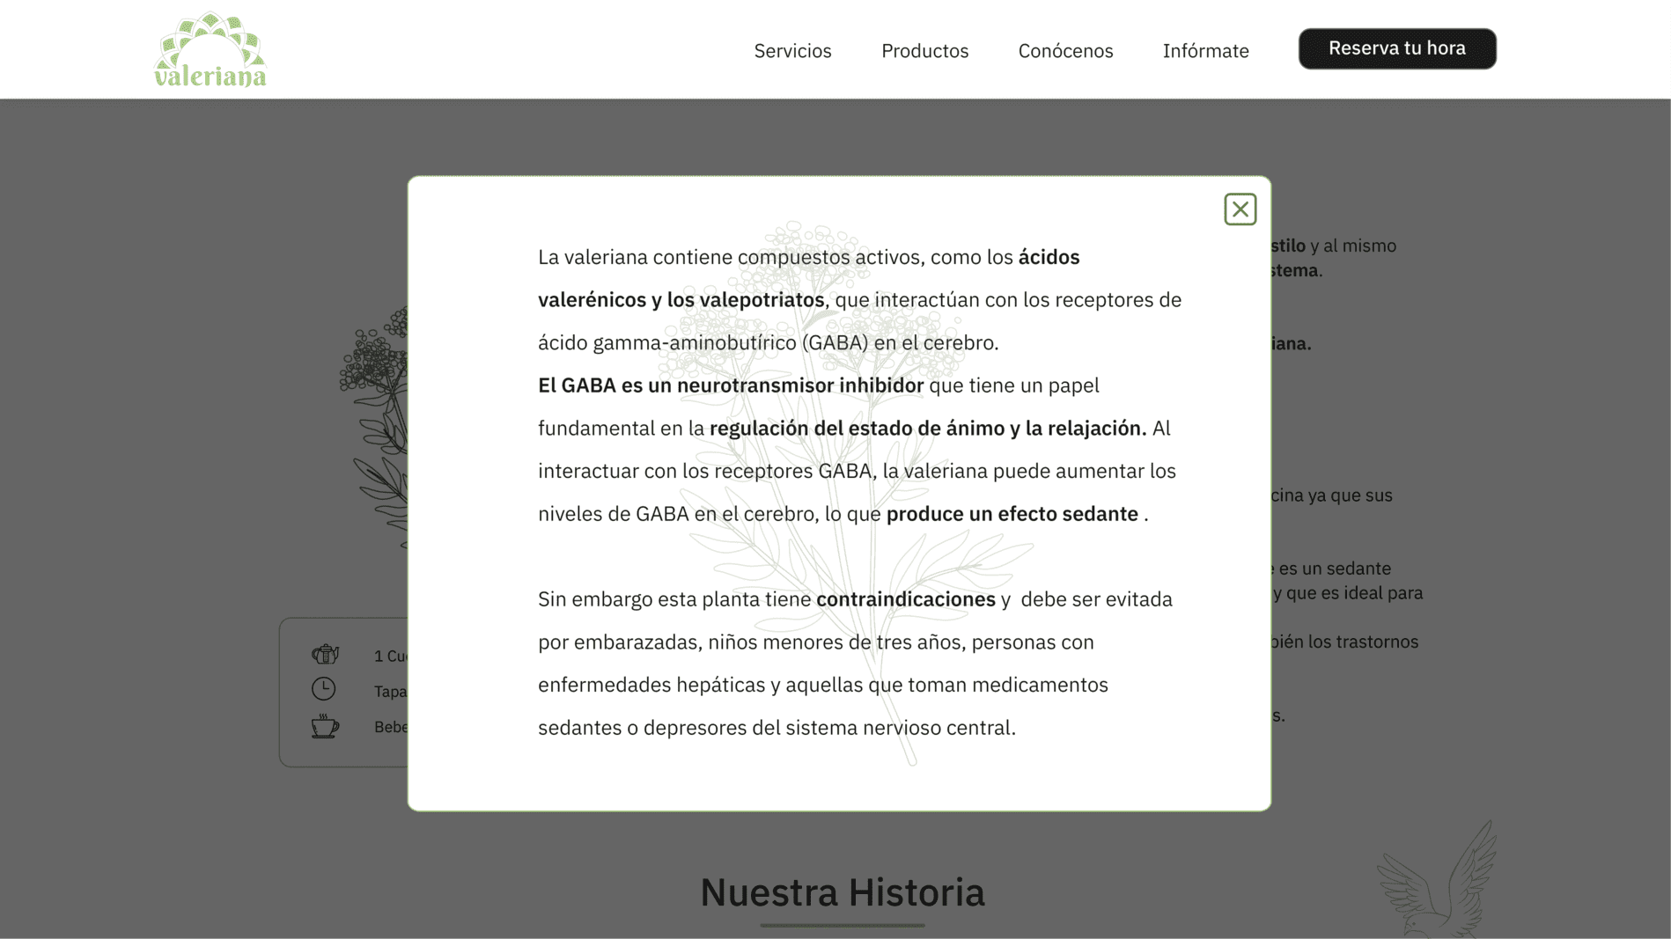The image size is (1671, 939).
Task: Click the bold text 'El GABA es un neurotransmisor inhibidor'
Action: coord(731,385)
